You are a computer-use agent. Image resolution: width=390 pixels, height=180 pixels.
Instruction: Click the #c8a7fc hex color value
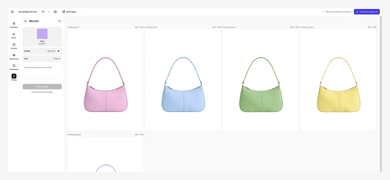click(x=42, y=44)
